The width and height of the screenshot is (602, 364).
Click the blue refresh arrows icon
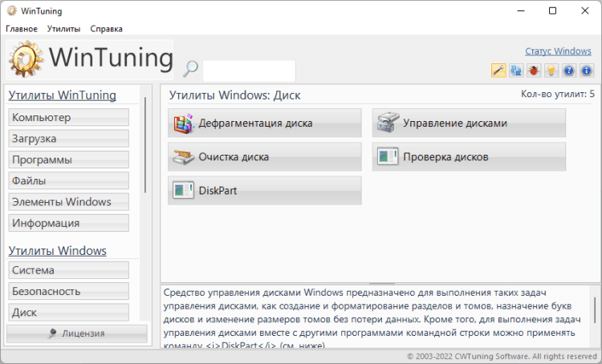[516, 71]
